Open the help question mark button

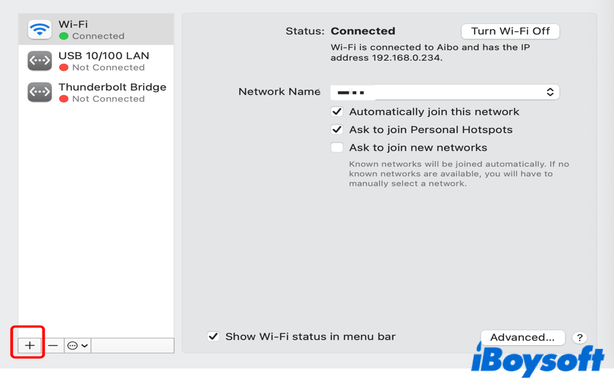tap(579, 338)
